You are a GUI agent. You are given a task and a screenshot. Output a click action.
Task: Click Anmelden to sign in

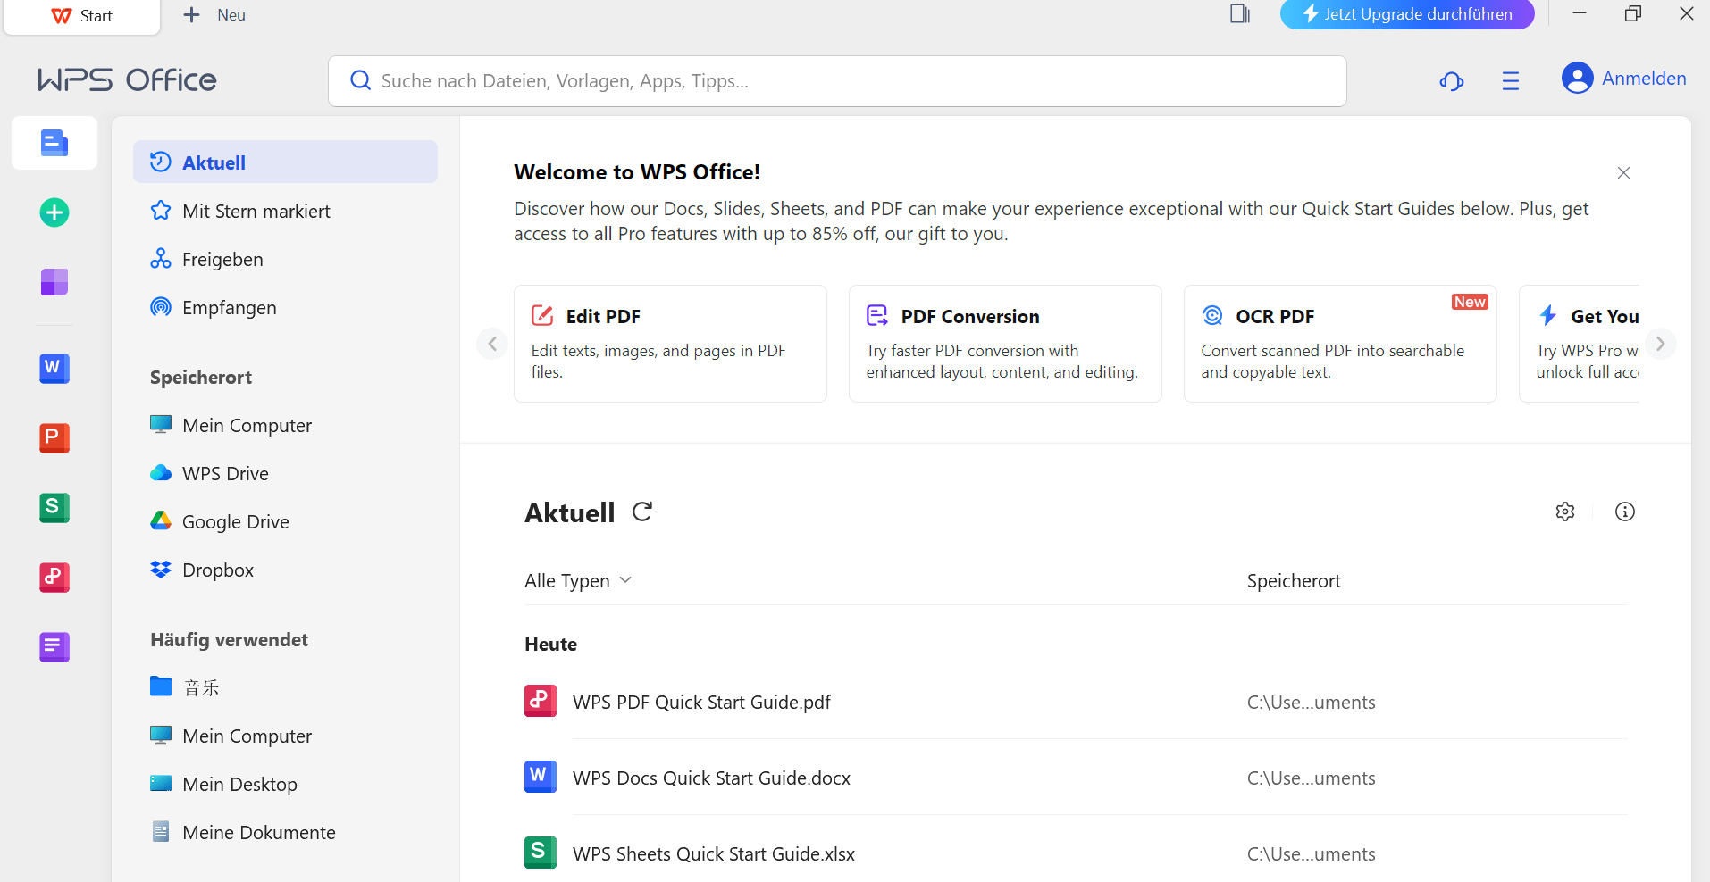(x=1644, y=78)
